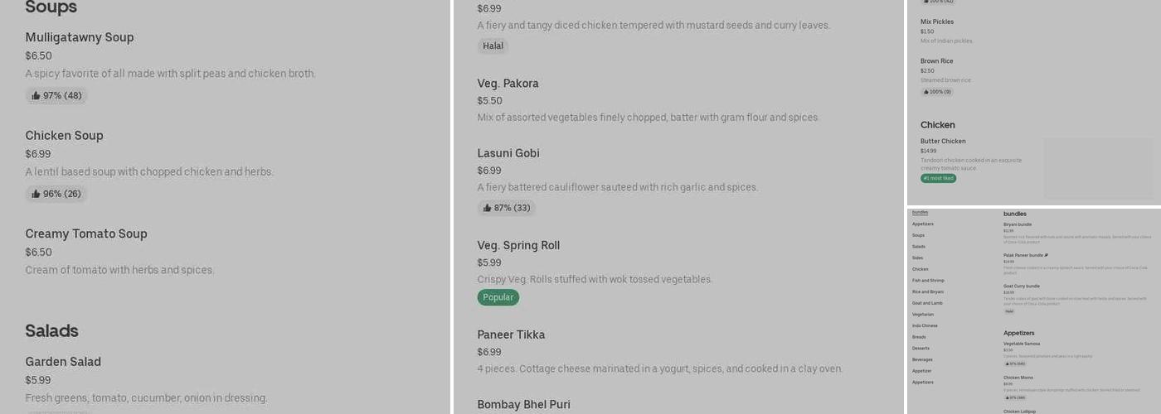The image size is (1161, 414).
Task: Click the thumbs-up icon under Brown Rice
Action: point(925,92)
